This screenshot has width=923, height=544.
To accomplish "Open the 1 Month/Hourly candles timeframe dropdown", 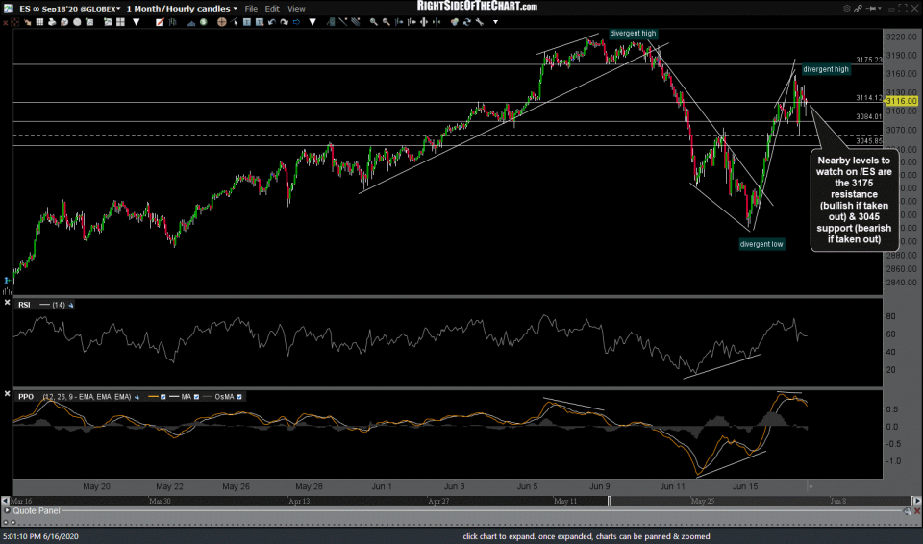I will tap(183, 9).
